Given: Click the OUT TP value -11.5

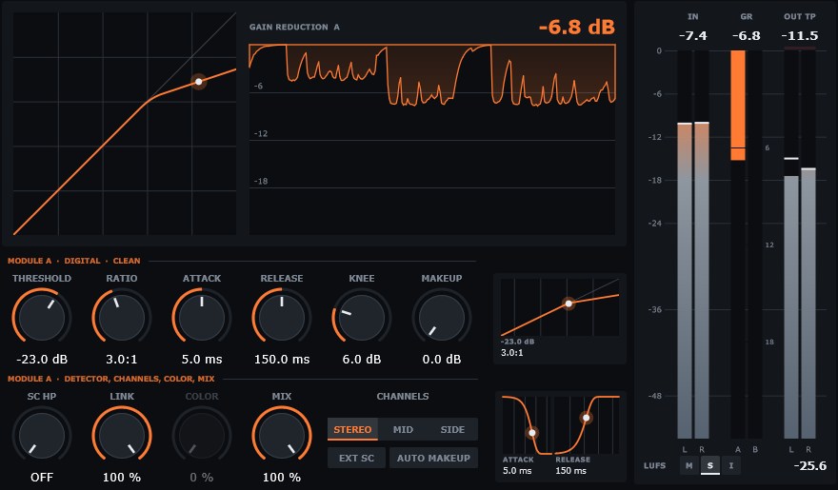Looking at the screenshot, I should [800, 36].
